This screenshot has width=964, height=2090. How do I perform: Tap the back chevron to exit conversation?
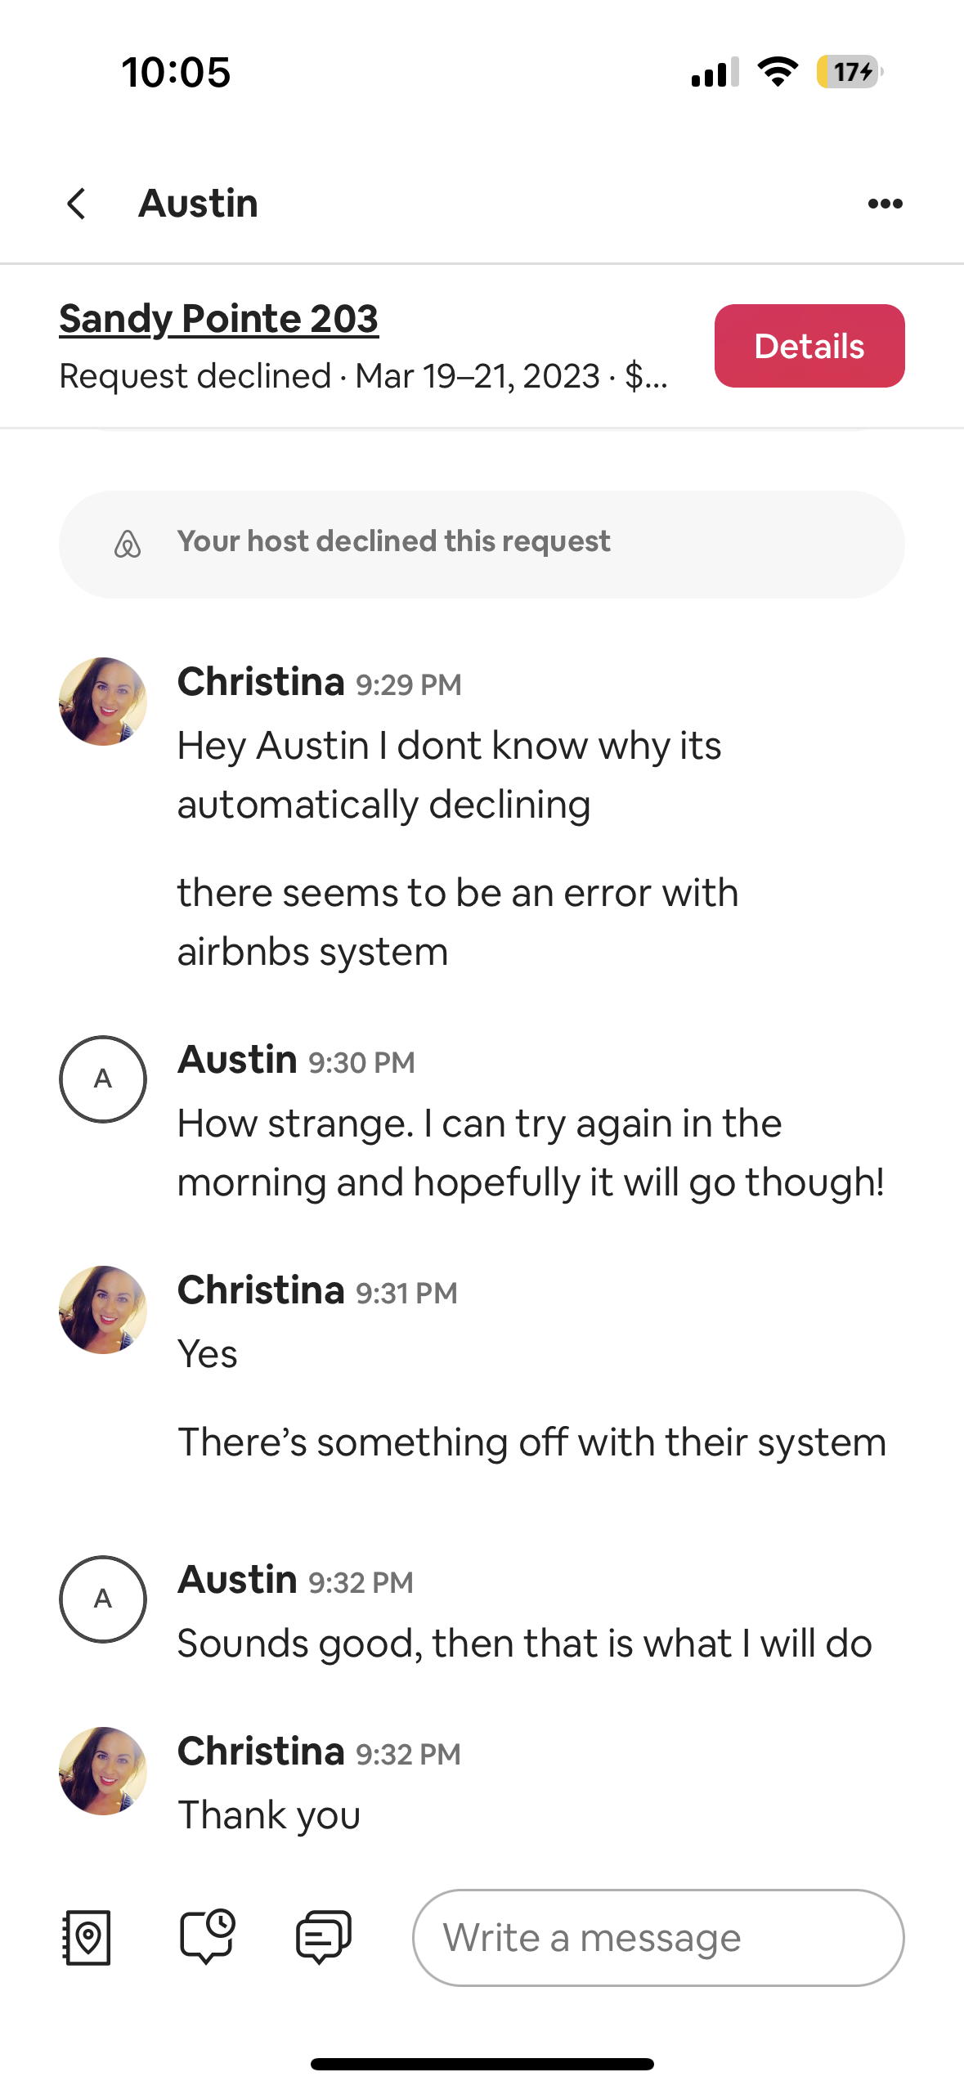76,203
